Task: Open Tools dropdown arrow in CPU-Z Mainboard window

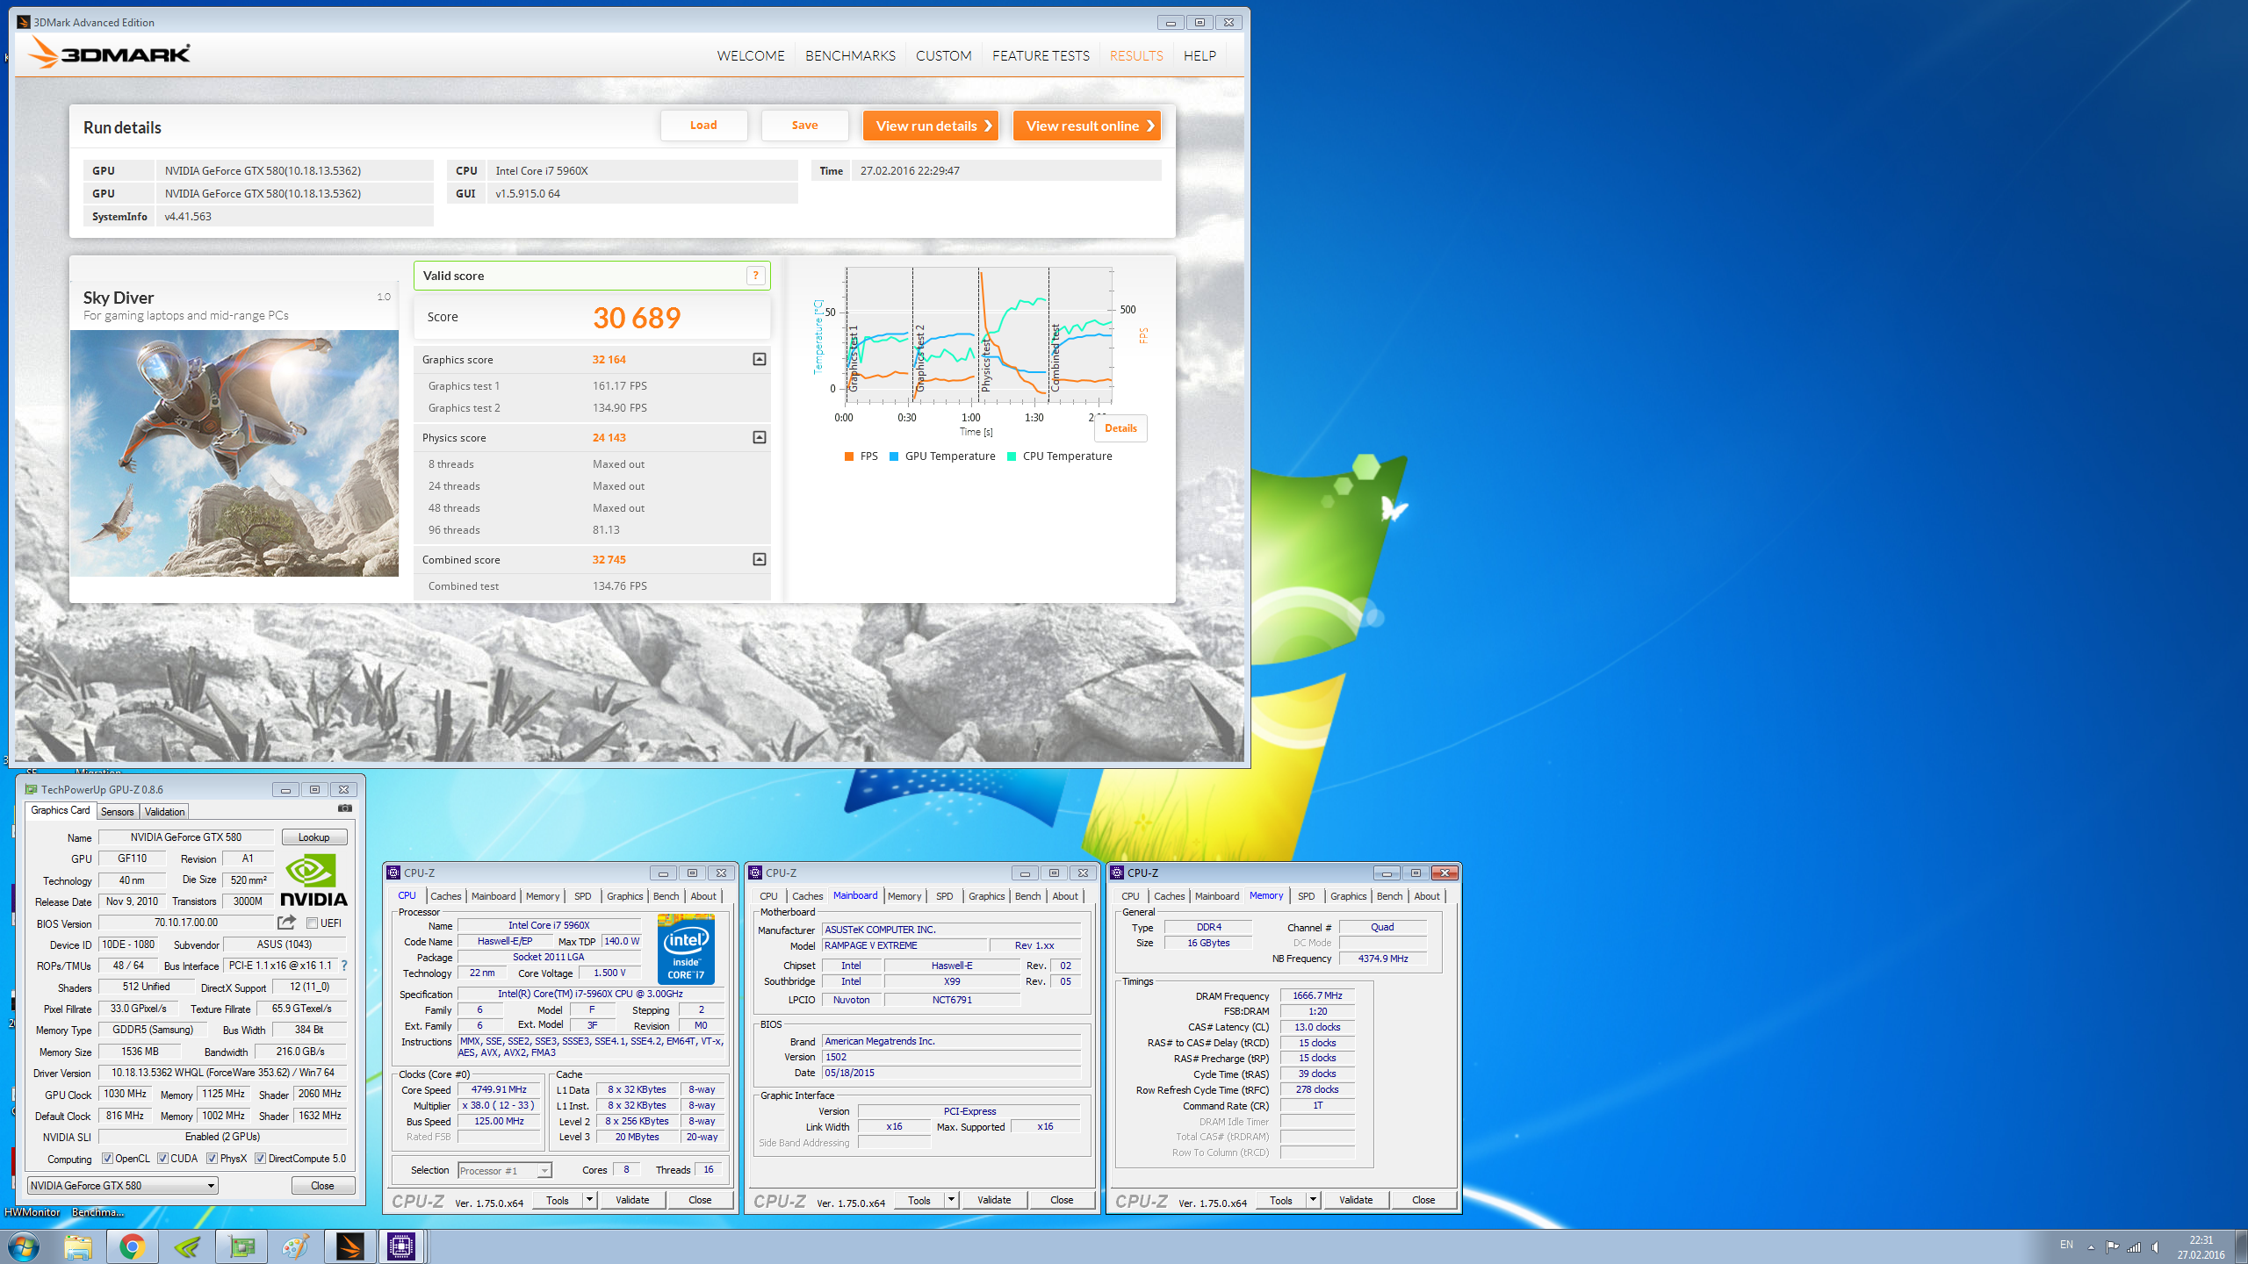Action: [951, 1200]
